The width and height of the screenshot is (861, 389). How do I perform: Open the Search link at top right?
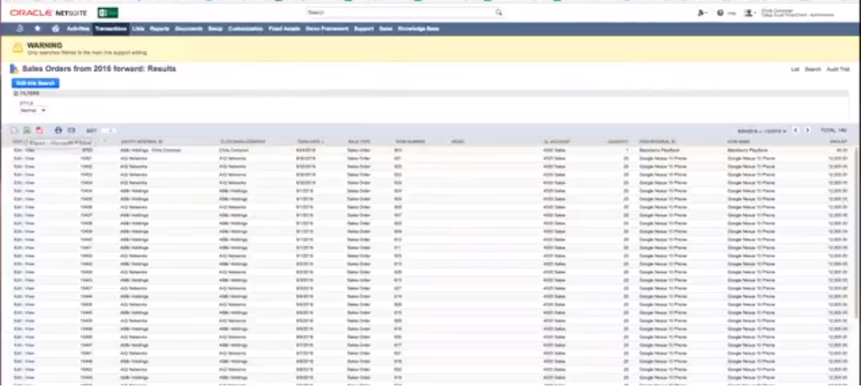pos(812,69)
